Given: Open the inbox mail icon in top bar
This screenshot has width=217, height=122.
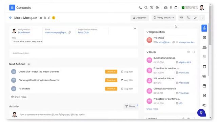Looking at the screenshot, I should coord(165,7).
